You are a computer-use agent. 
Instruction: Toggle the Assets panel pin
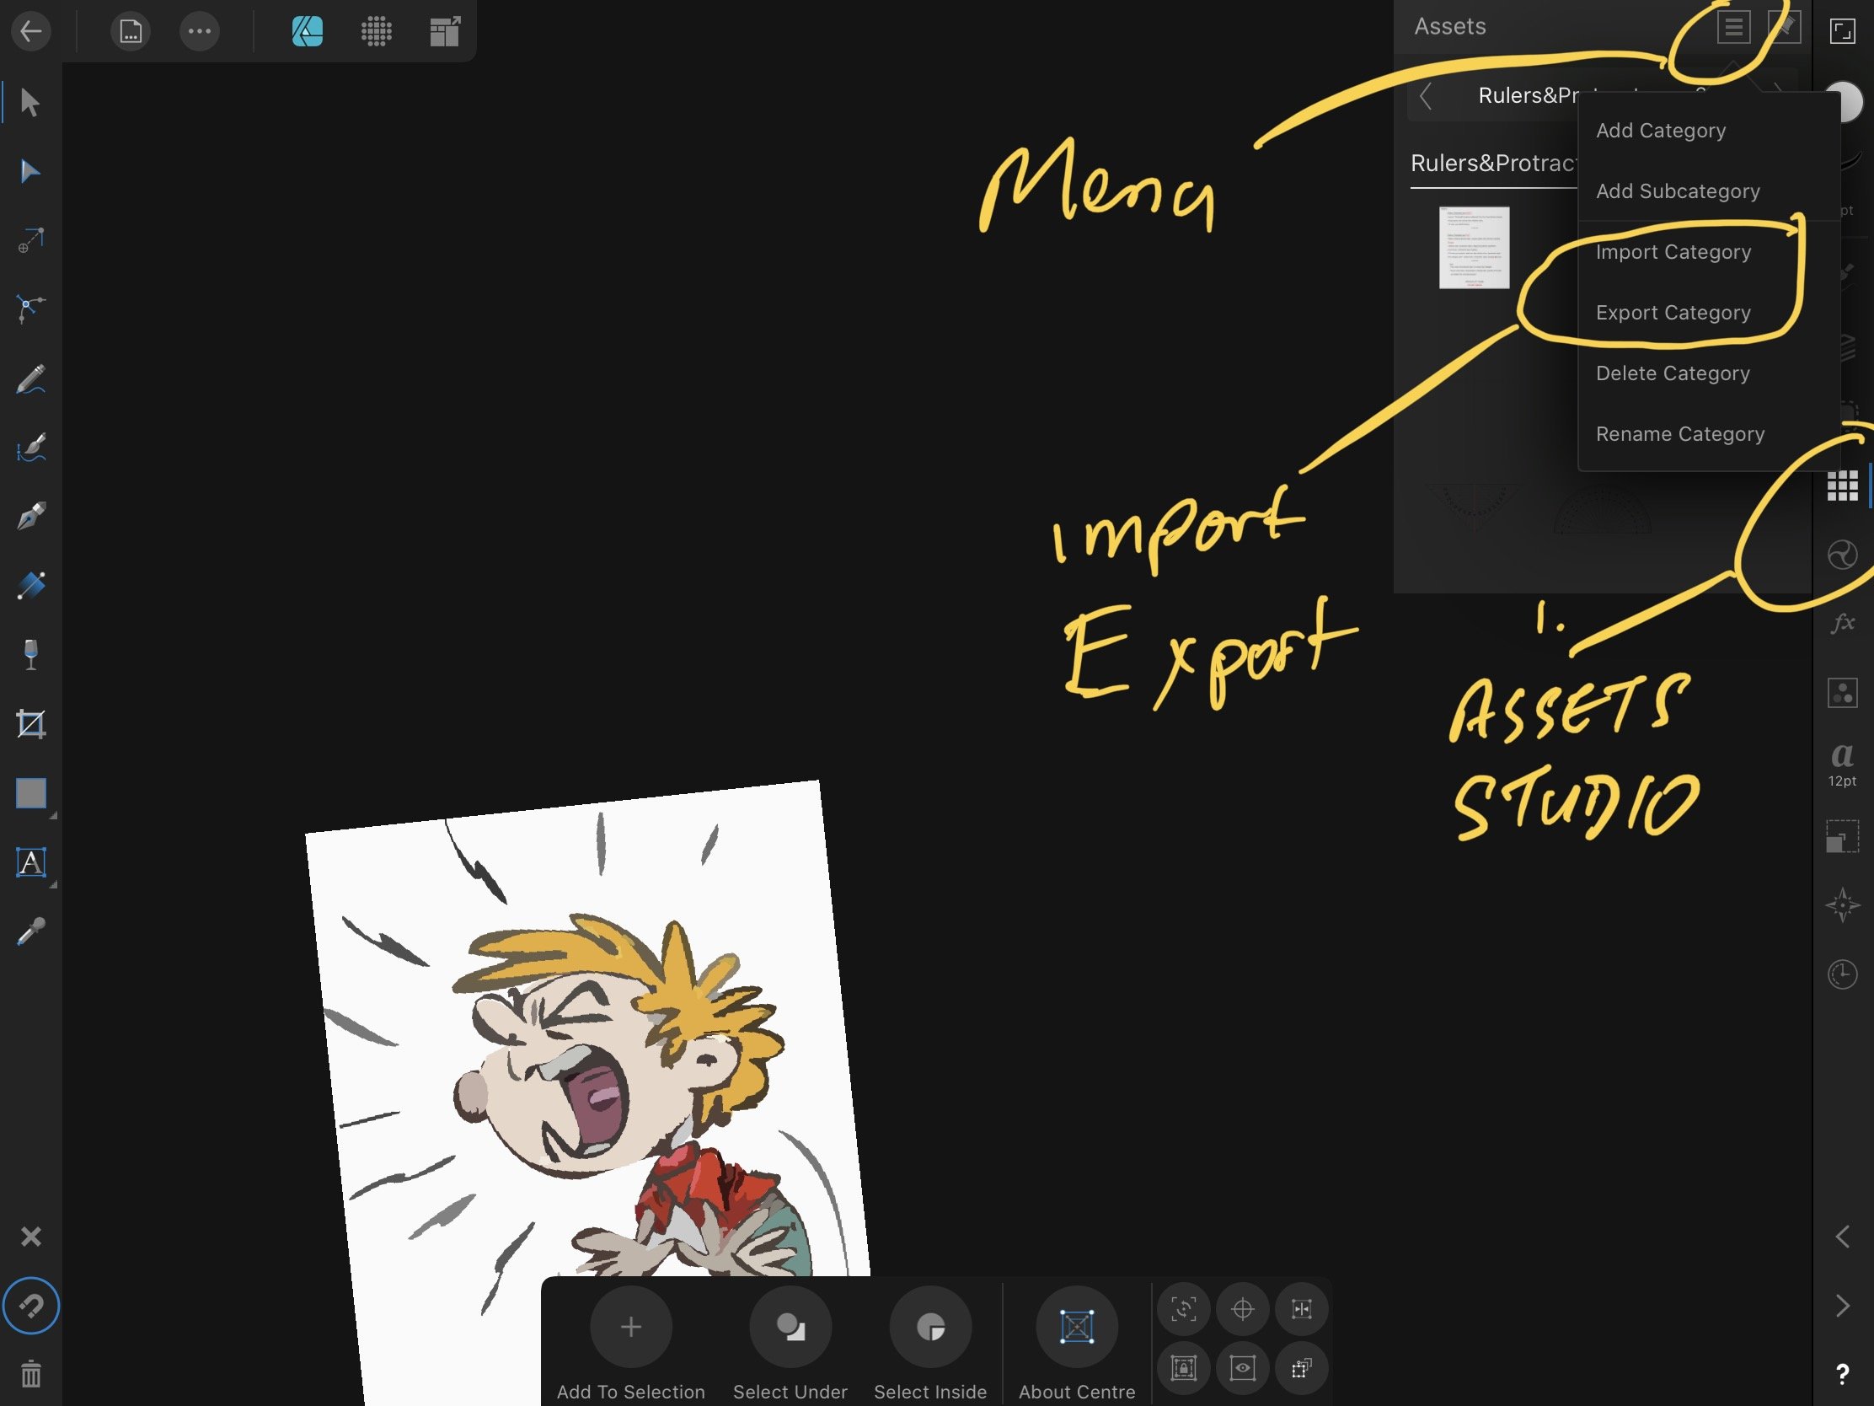coord(1783,27)
